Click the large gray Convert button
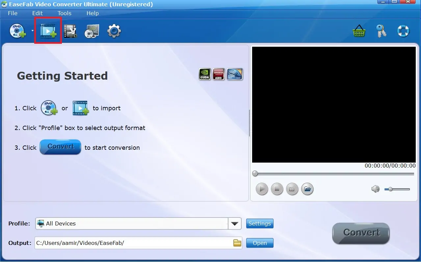 click(361, 233)
